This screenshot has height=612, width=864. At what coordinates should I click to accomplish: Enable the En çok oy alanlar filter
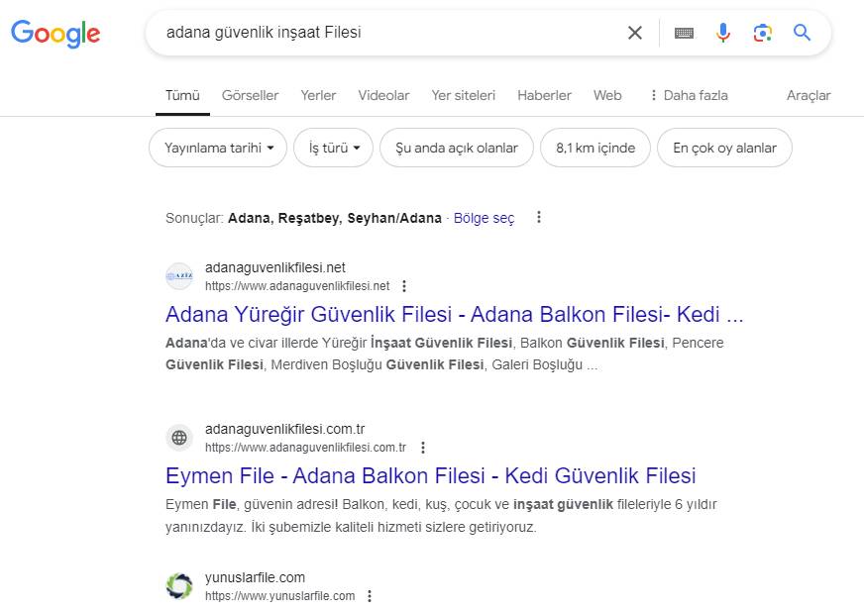pyautogui.click(x=724, y=148)
